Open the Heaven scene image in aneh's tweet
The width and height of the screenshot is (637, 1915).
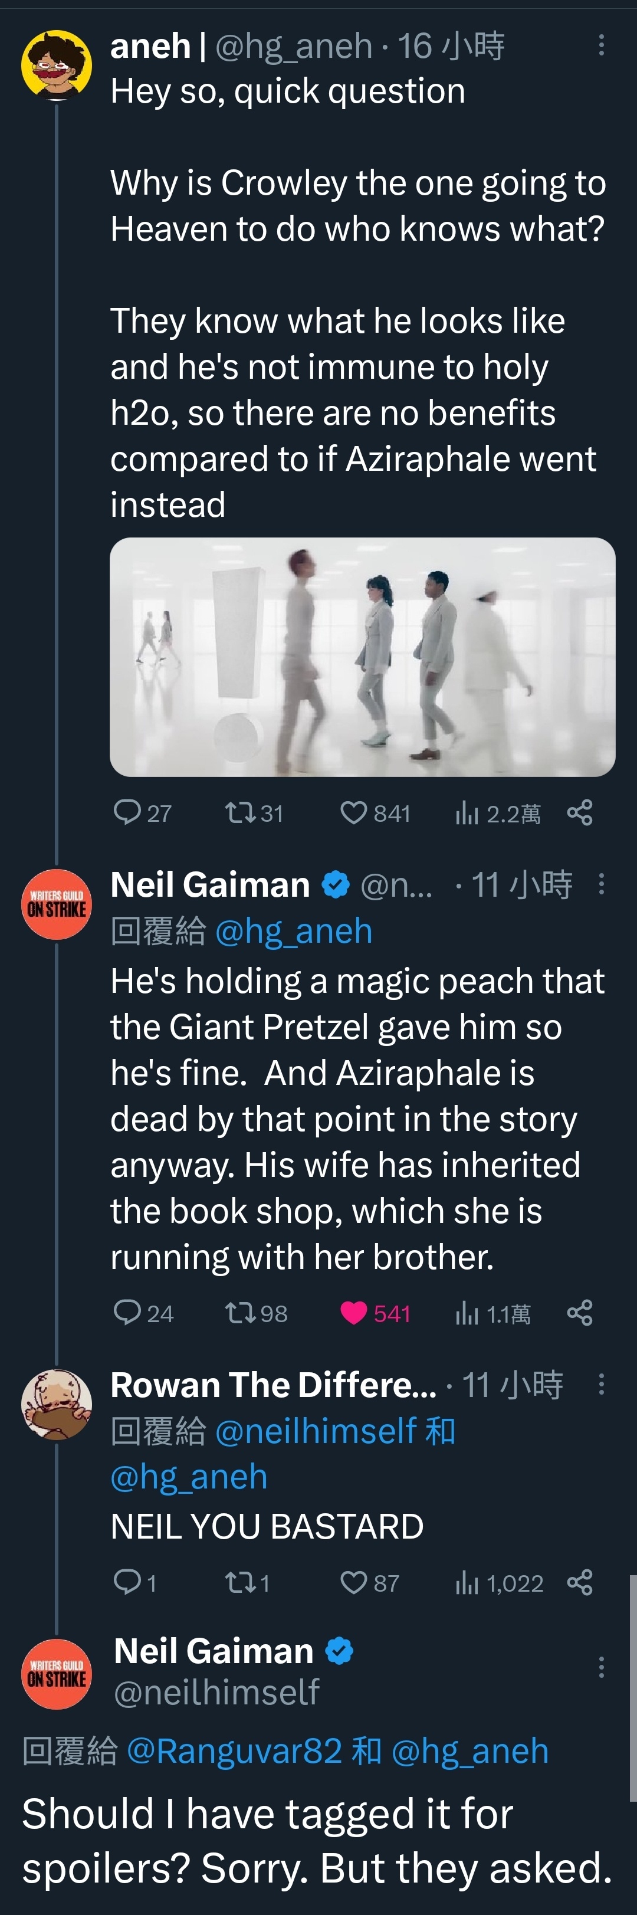(363, 657)
